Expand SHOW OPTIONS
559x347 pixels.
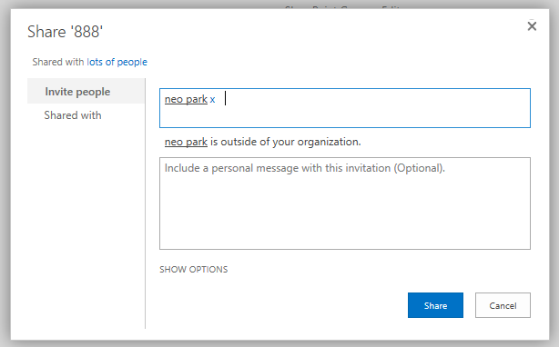[x=193, y=269]
